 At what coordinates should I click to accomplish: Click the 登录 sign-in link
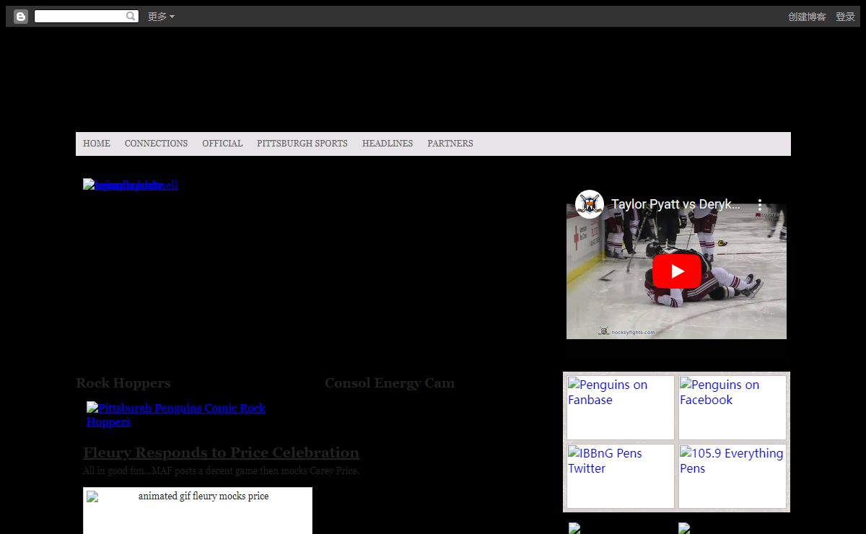coord(845,17)
